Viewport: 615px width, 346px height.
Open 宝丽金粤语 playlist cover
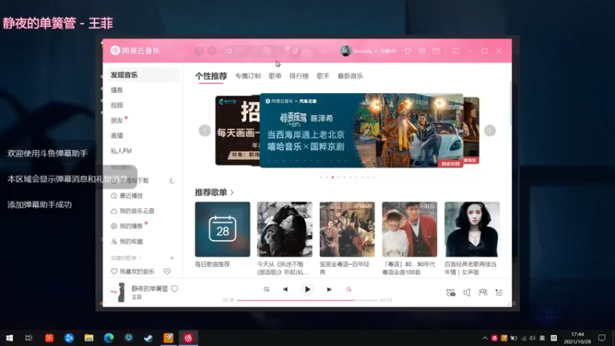[347, 229]
